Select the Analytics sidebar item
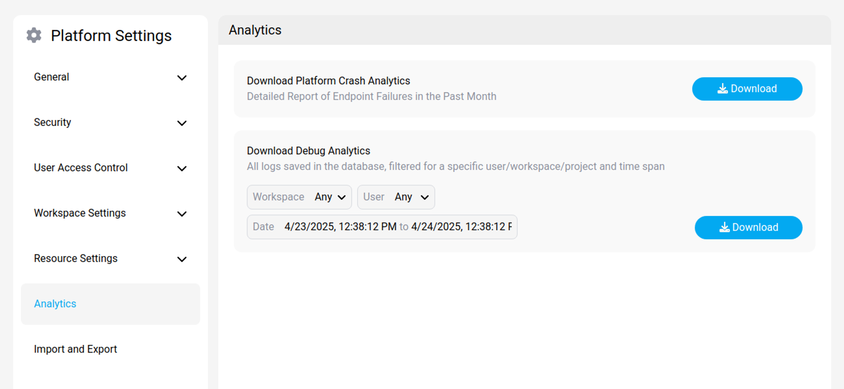This screenshot has height=389, width=844. tap(55, 304)
